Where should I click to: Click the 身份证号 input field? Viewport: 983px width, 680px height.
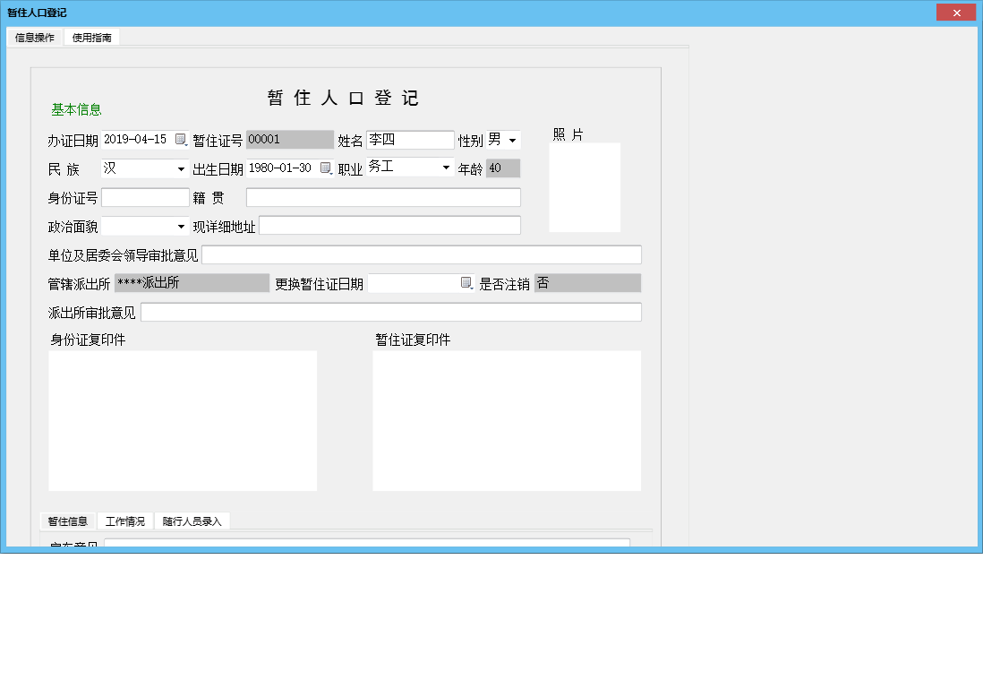[144, 196]
